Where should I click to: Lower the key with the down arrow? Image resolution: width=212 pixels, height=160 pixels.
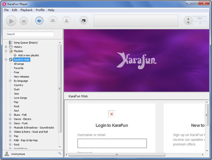189,23
